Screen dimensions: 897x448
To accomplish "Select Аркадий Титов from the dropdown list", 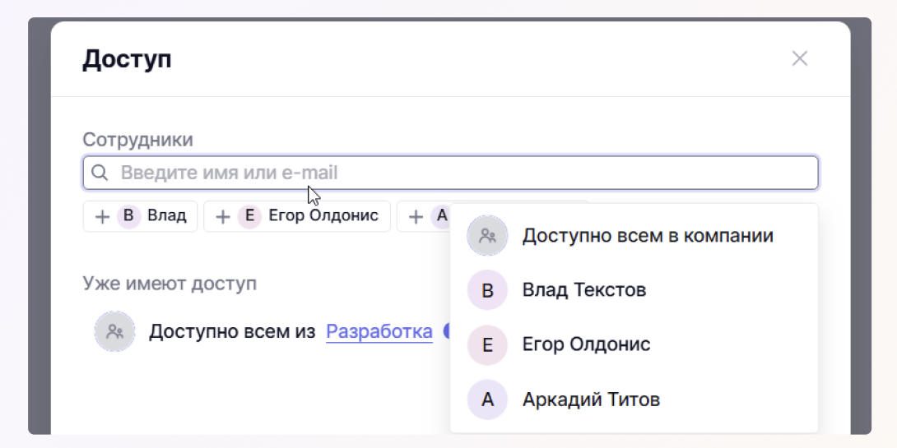I will [x=591, y=400].
